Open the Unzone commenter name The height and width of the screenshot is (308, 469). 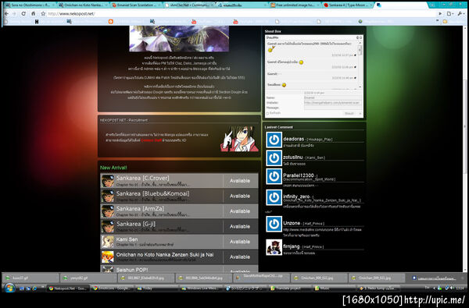(x=292, y=223)
